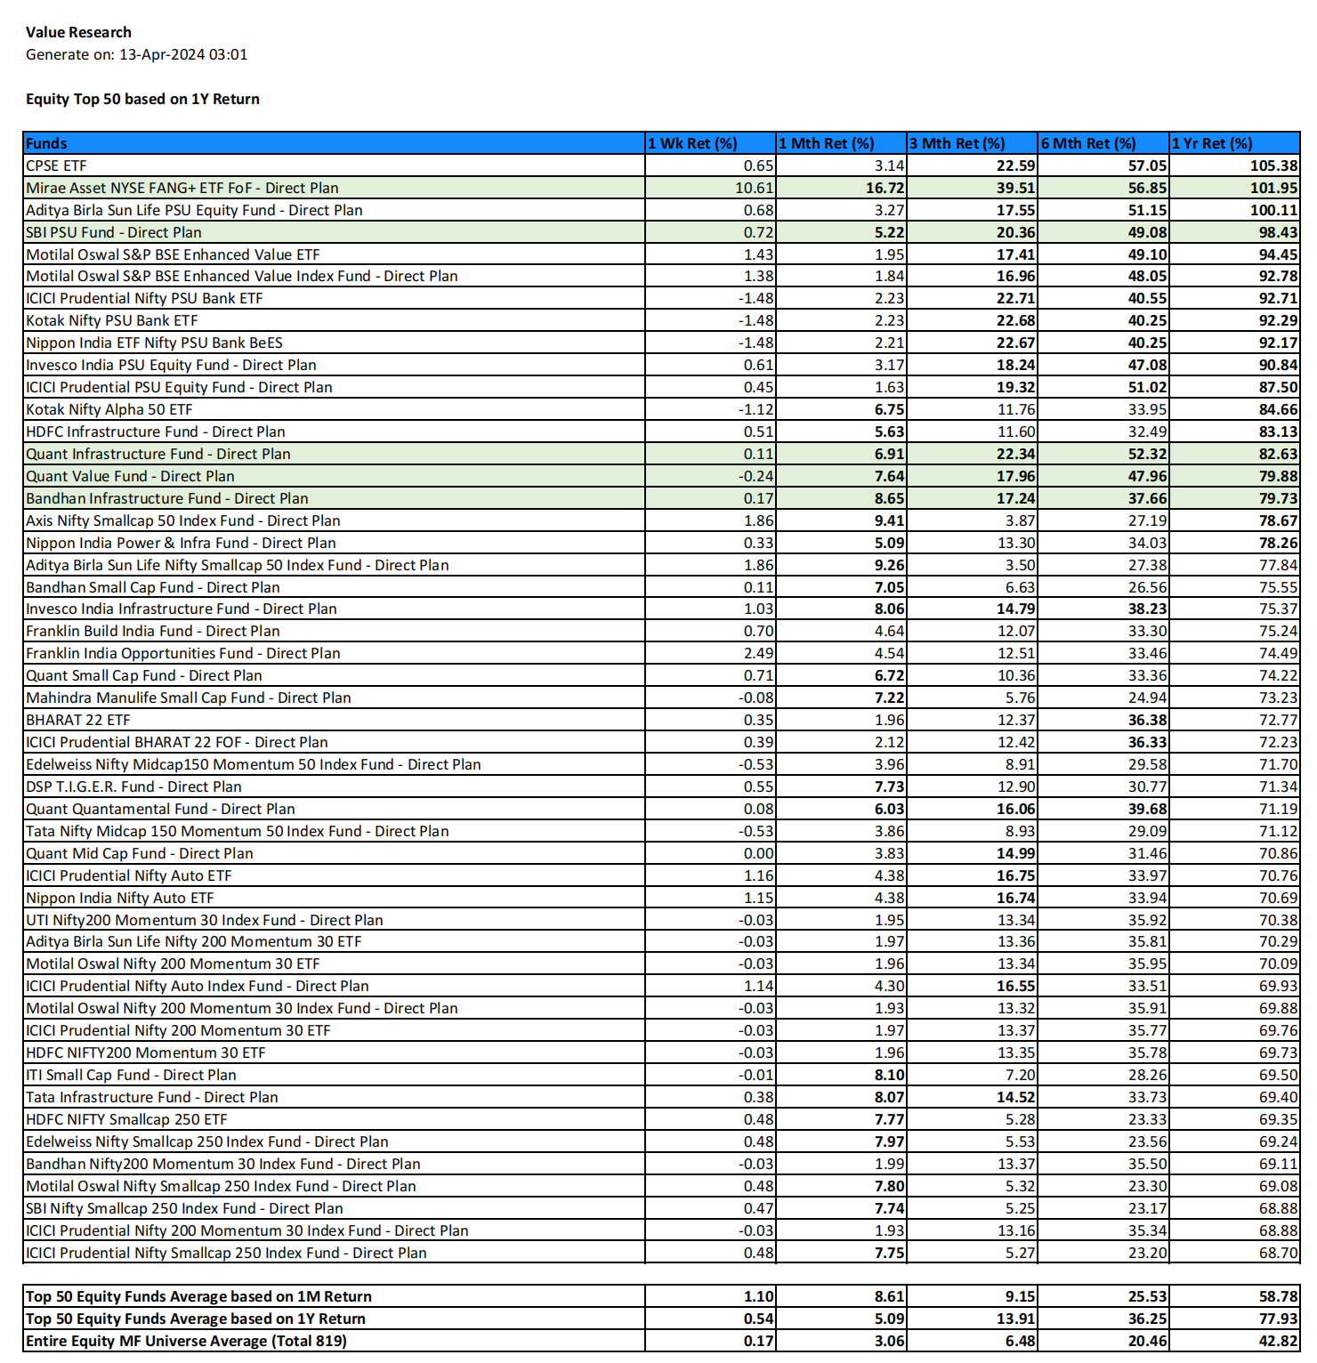Select Mirae Asset NYSE FANG+ ETF FoF row

(661, 188)
